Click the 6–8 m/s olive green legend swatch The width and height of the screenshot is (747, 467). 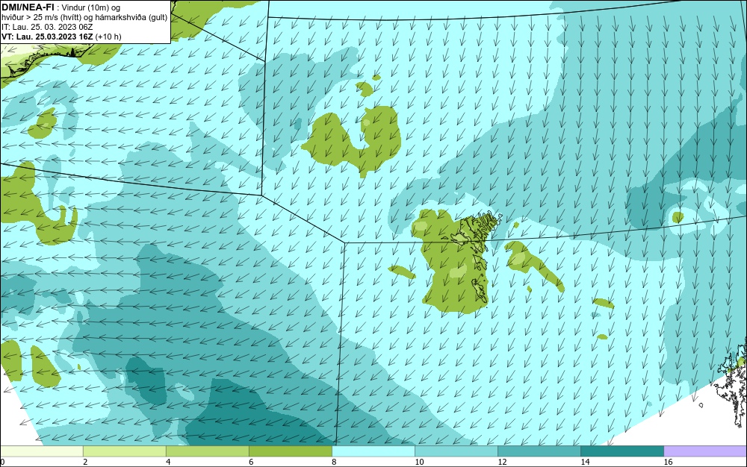point(290,451)
